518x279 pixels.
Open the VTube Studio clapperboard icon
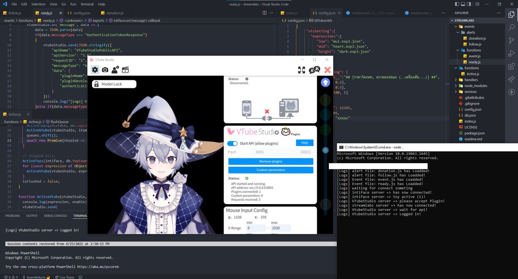pos(126,69)
